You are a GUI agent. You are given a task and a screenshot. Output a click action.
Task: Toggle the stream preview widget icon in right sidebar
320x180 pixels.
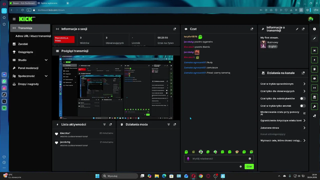314,50
